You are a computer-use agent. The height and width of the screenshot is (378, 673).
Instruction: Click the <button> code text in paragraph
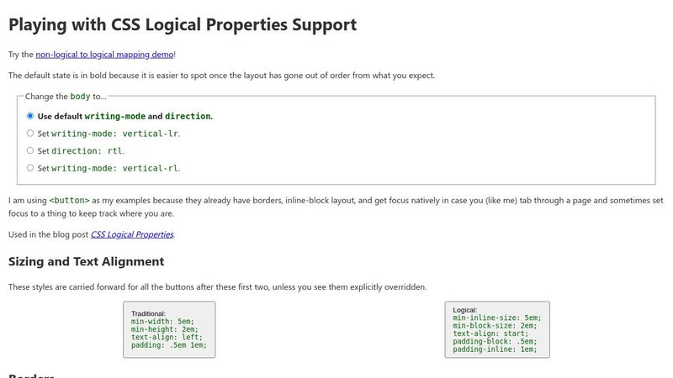69,200
